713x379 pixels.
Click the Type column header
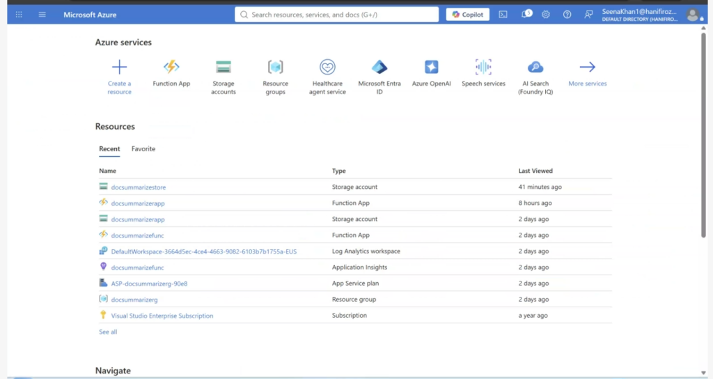click(x=339, y=171)
